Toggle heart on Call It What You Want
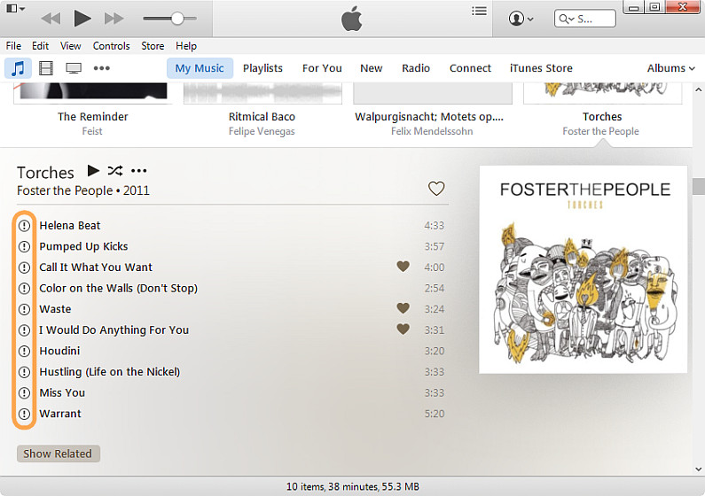 tap(403, 267)
